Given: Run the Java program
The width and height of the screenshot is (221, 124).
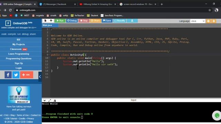Looking at the screenshot, I should click(60, 21).
